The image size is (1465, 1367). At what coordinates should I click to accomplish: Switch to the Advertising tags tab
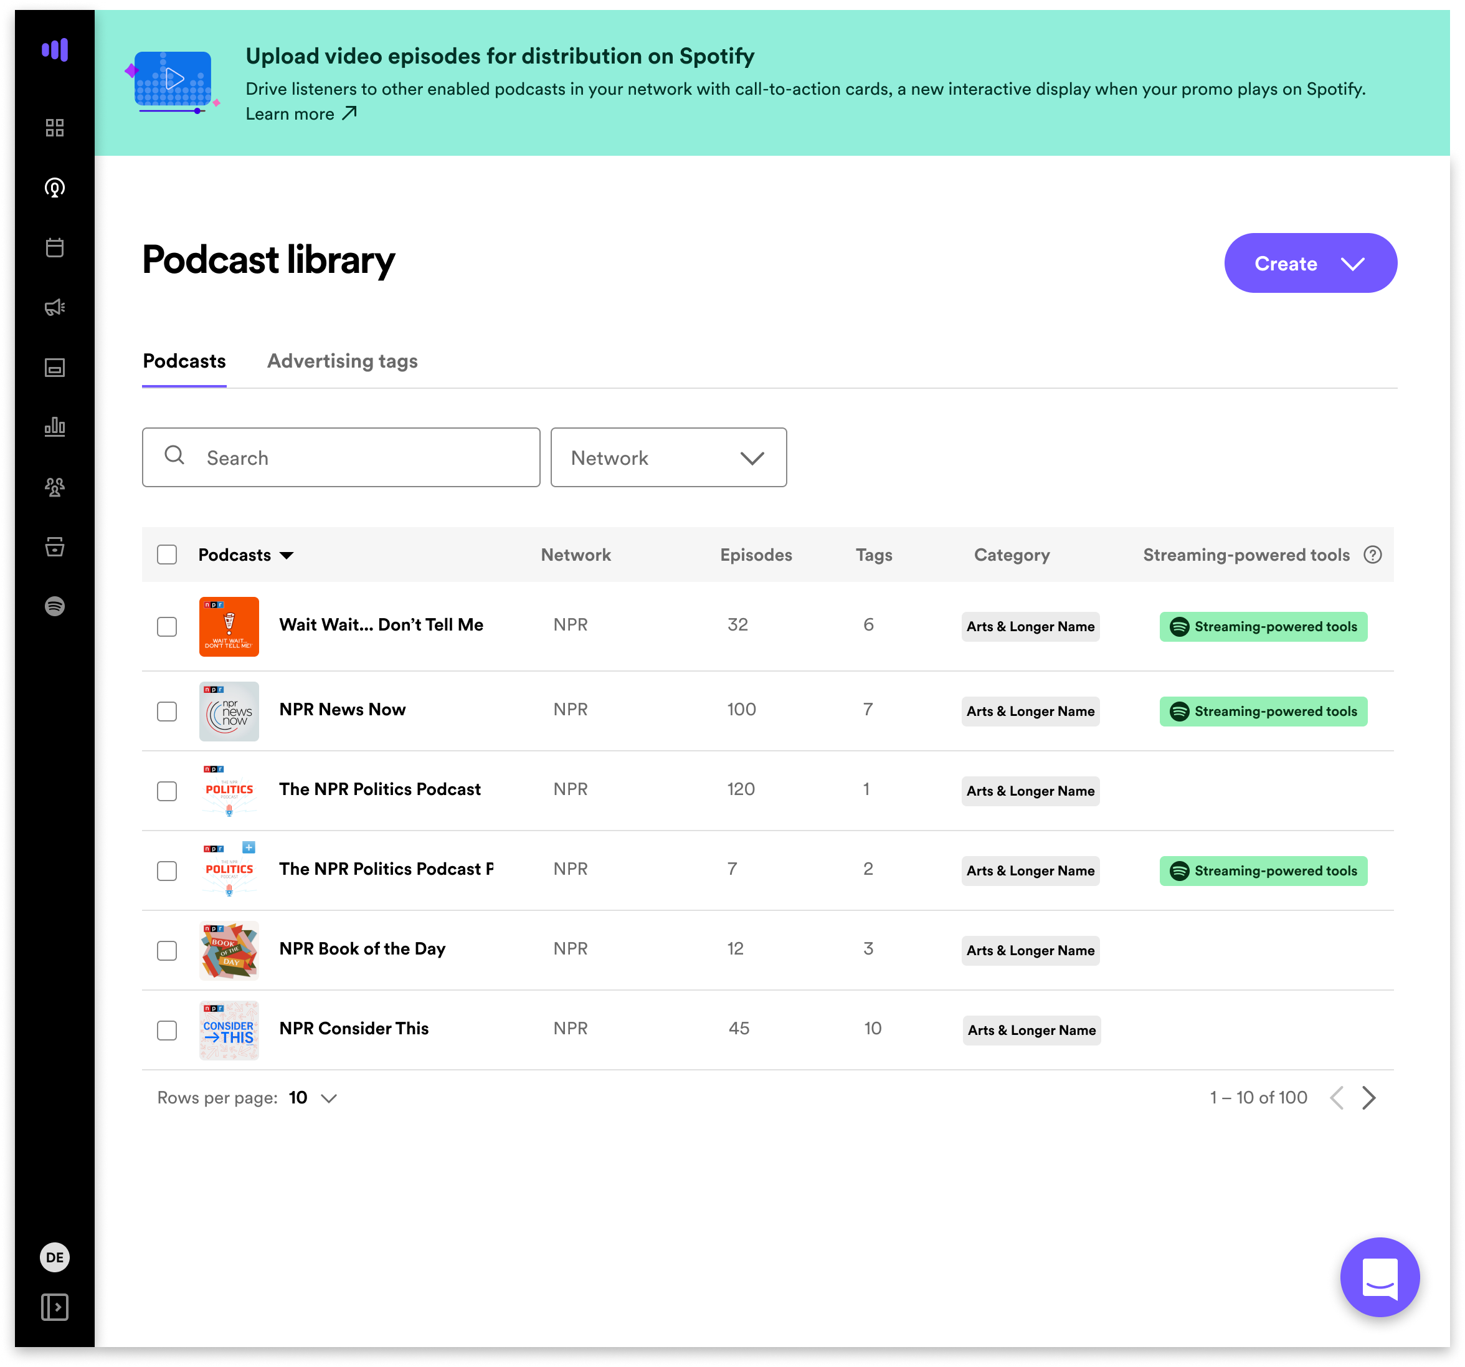point(342,361)
